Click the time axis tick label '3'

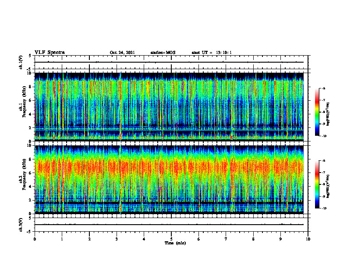click(117, 239)
